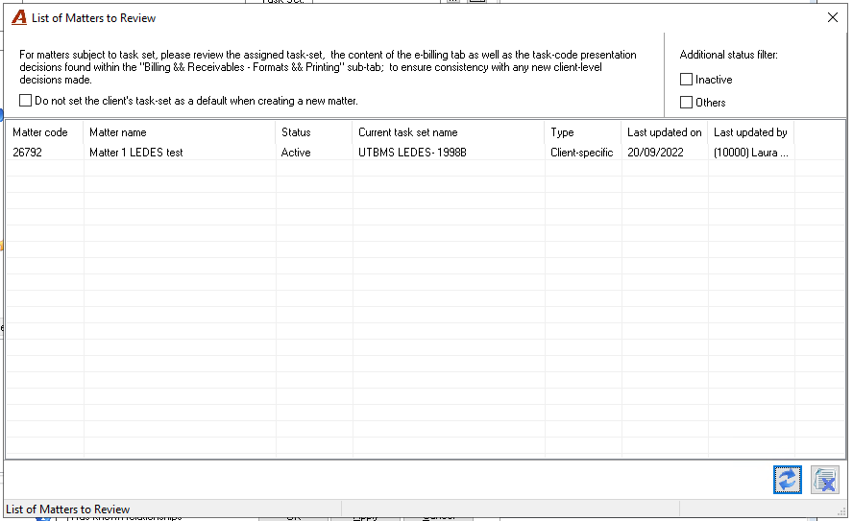Sort by Matter code column header
Image resolution: width=853 pixels, height=521 pixels.
[x=44, y=132]
